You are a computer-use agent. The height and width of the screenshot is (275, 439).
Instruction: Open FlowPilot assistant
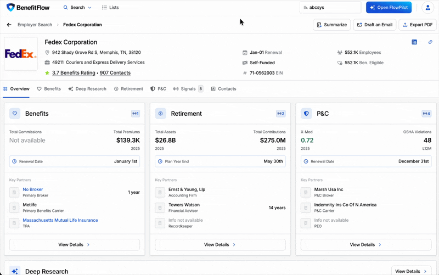pos(389,8)
